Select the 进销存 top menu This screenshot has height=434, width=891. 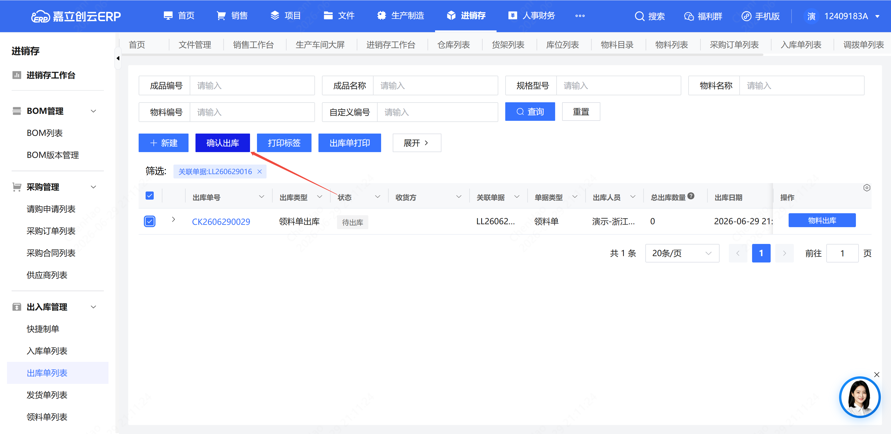[x=466, y=16]
